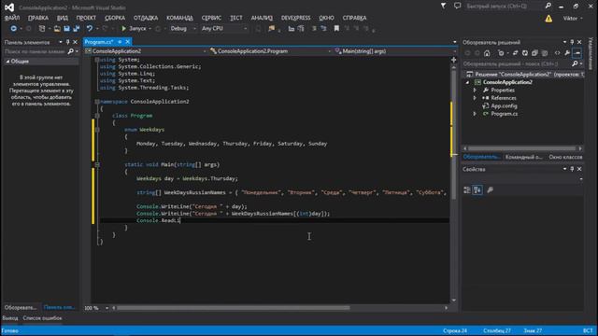598x336 pixels.
Task: Click the Open File folder icon
Action: pos(57,29)
